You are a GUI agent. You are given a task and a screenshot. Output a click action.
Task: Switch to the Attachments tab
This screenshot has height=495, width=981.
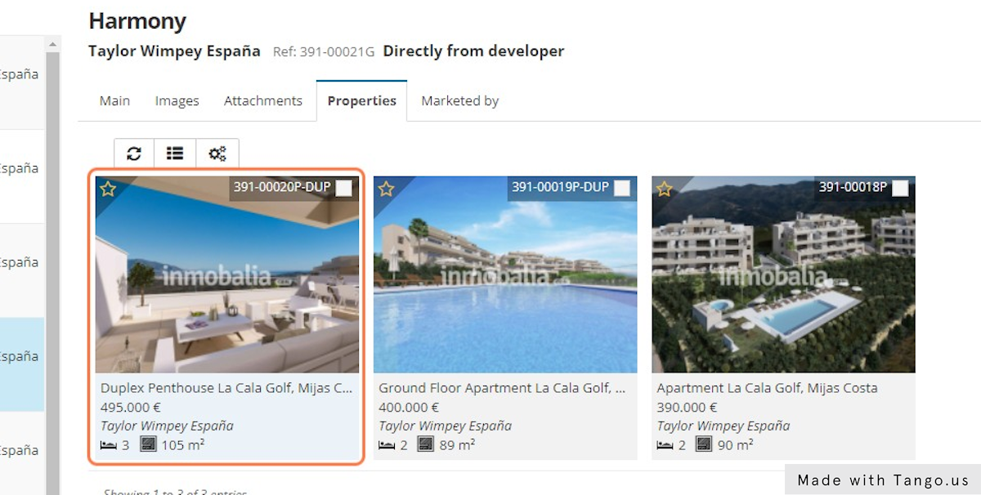pyautogui.click(x=263, y=100)
